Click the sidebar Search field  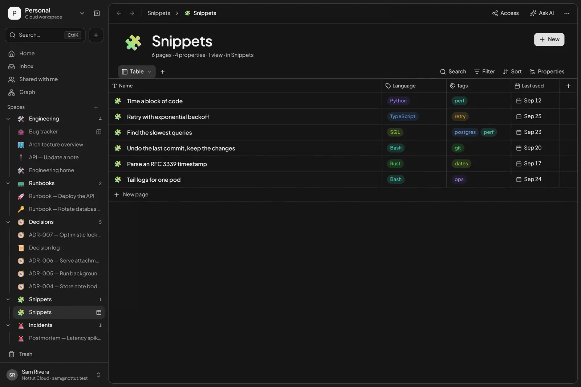(x=45, y=35)
